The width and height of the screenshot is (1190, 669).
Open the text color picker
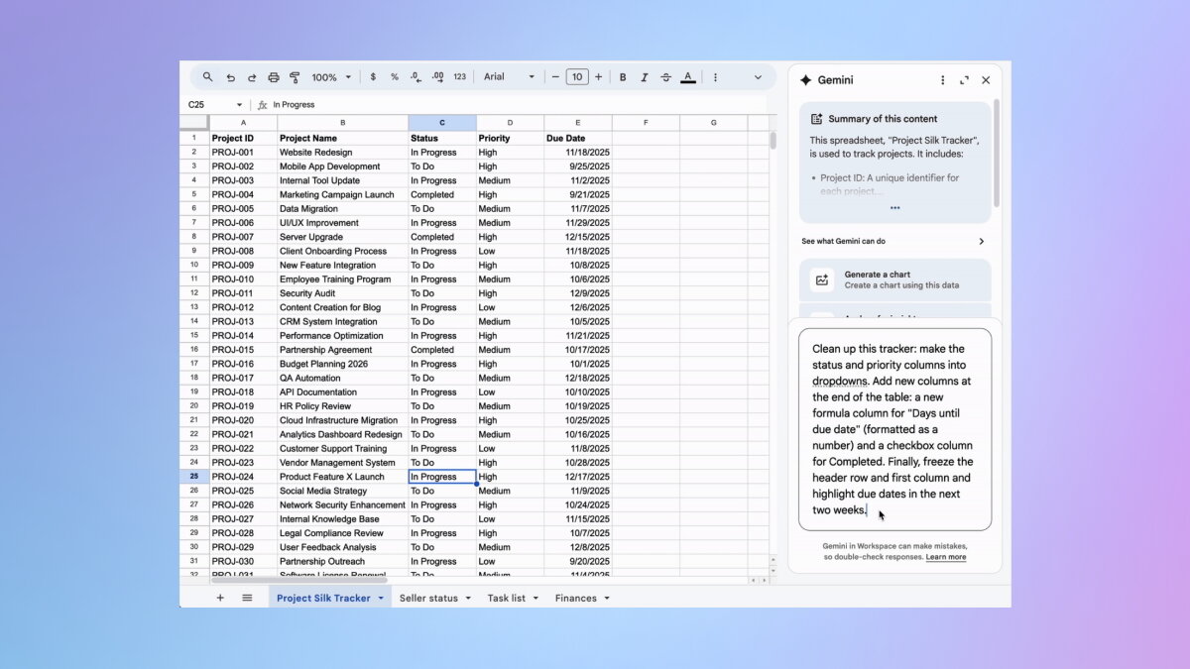click(x=687, y=77)
